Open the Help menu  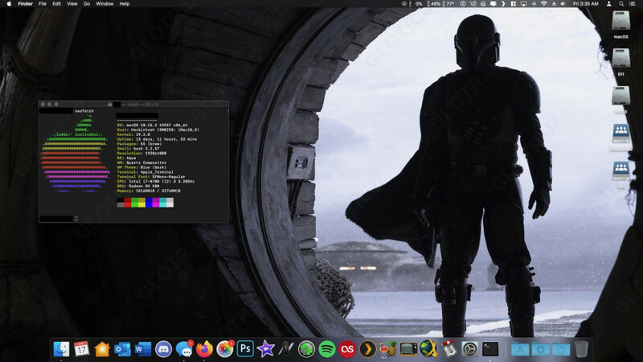[125, 4]
